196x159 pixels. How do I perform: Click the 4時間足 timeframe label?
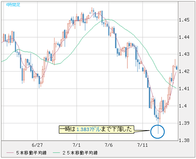(13, 5)
